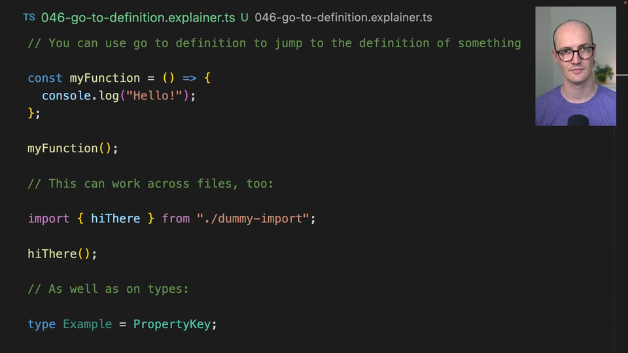Click the gray 046-go-to-definition.explainer.ts breadcrumb
This screenshot has height=353, width=628.
pos(343,18)
